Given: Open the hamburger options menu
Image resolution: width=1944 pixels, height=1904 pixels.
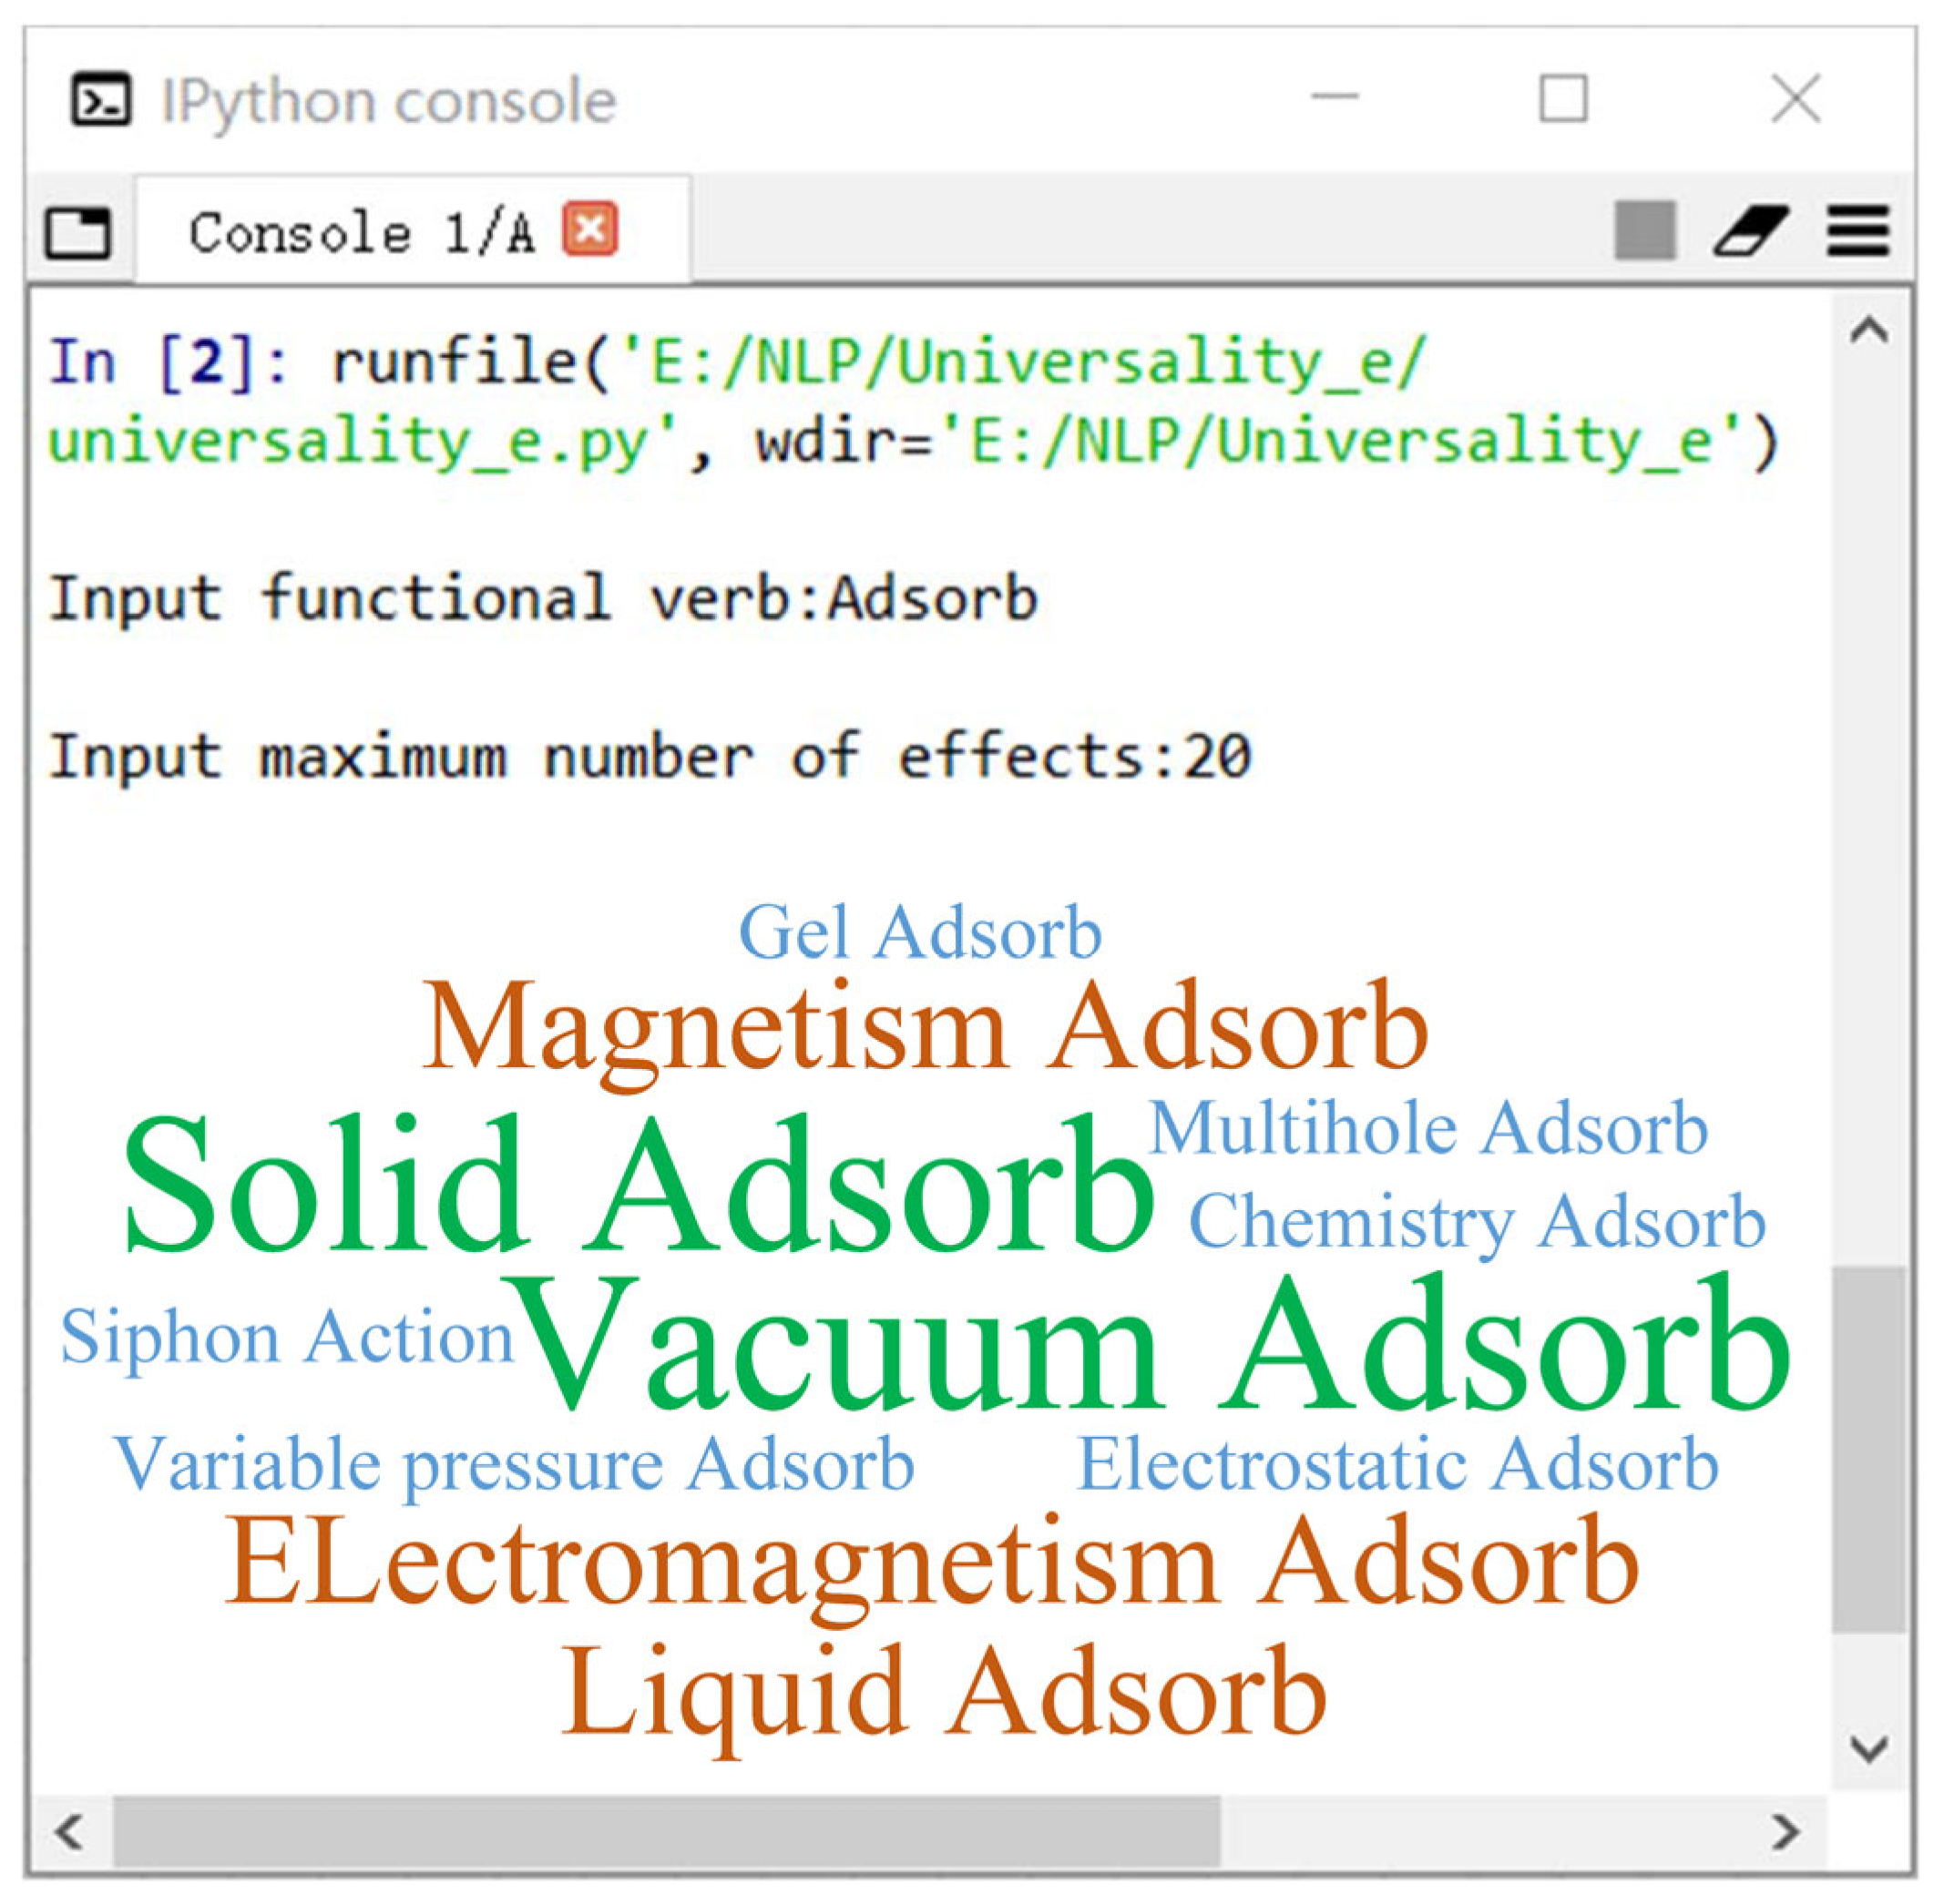Looking at the screenshot, I should (1858, 231).
